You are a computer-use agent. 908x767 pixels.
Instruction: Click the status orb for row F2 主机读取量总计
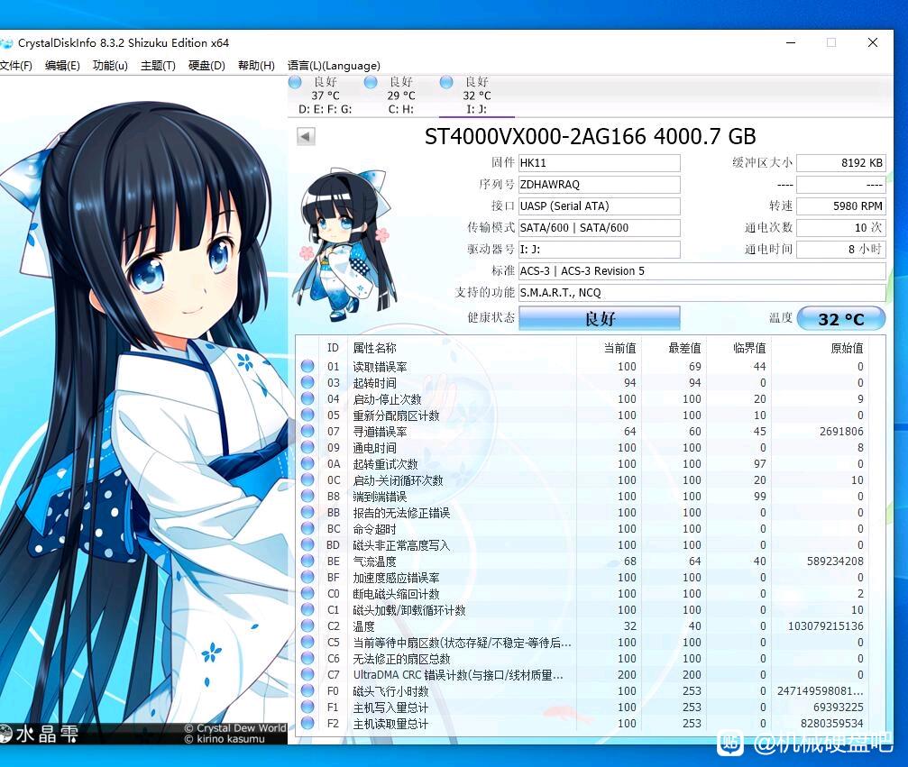[307, 723]
